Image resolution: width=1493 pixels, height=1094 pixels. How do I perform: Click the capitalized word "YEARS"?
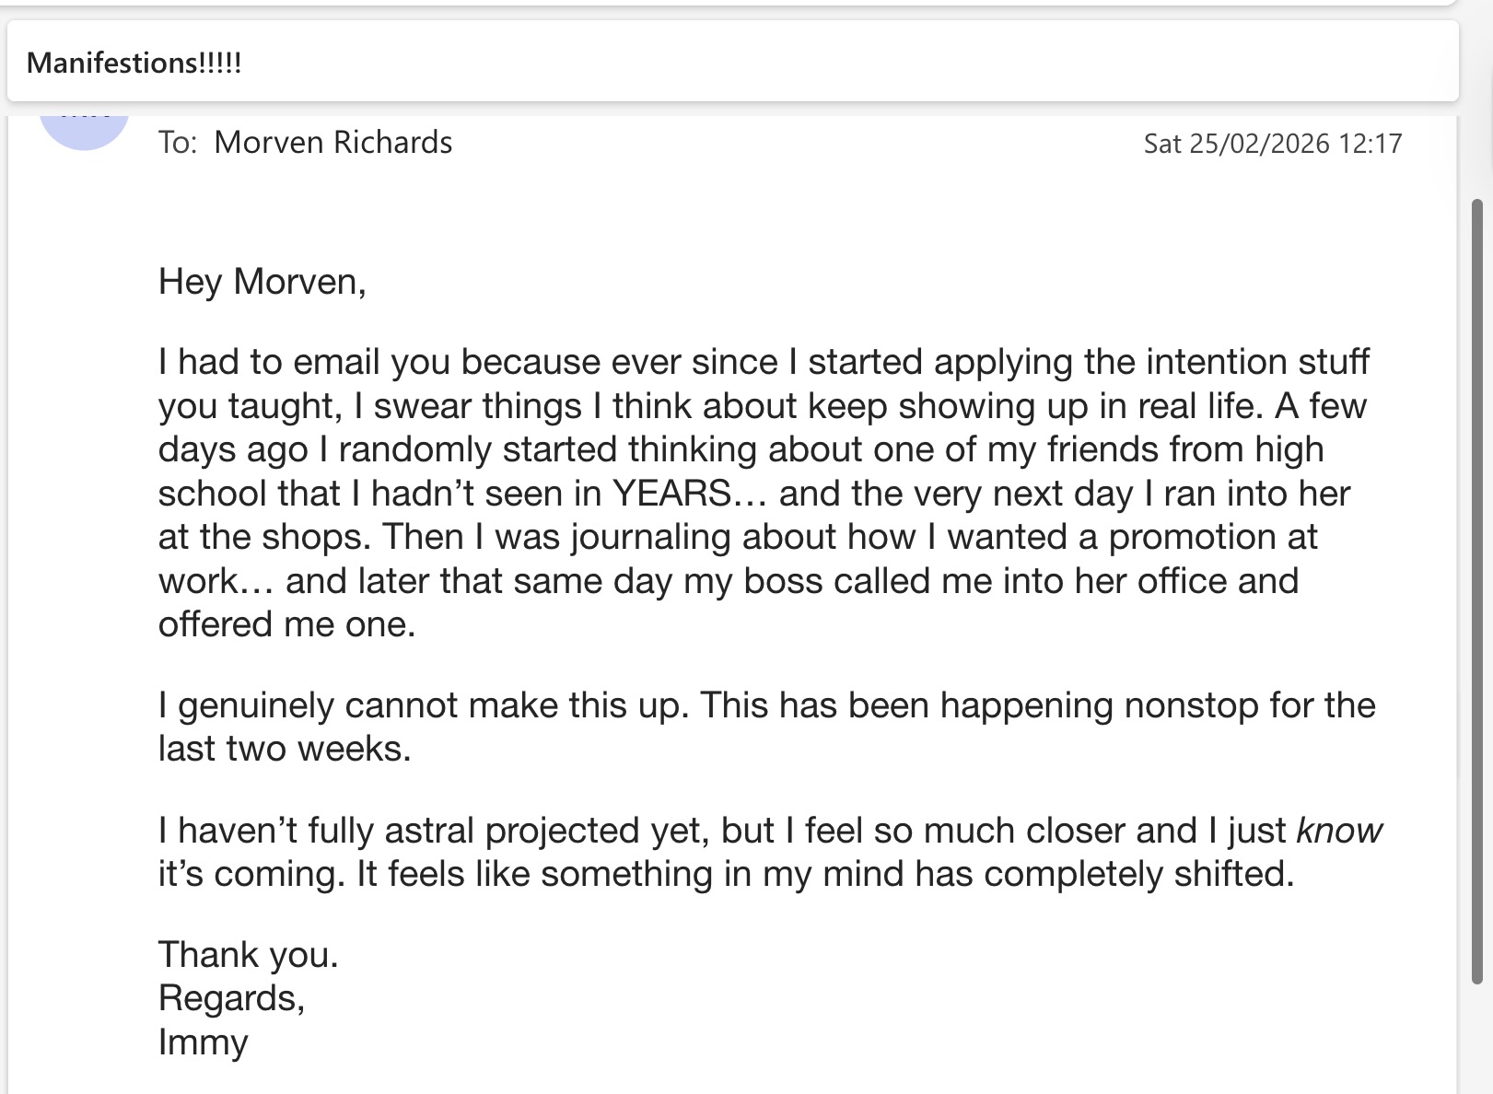(x=672, y=494)
